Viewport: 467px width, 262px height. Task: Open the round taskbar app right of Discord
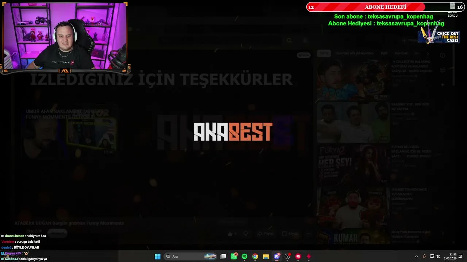[x=287, y=257]
